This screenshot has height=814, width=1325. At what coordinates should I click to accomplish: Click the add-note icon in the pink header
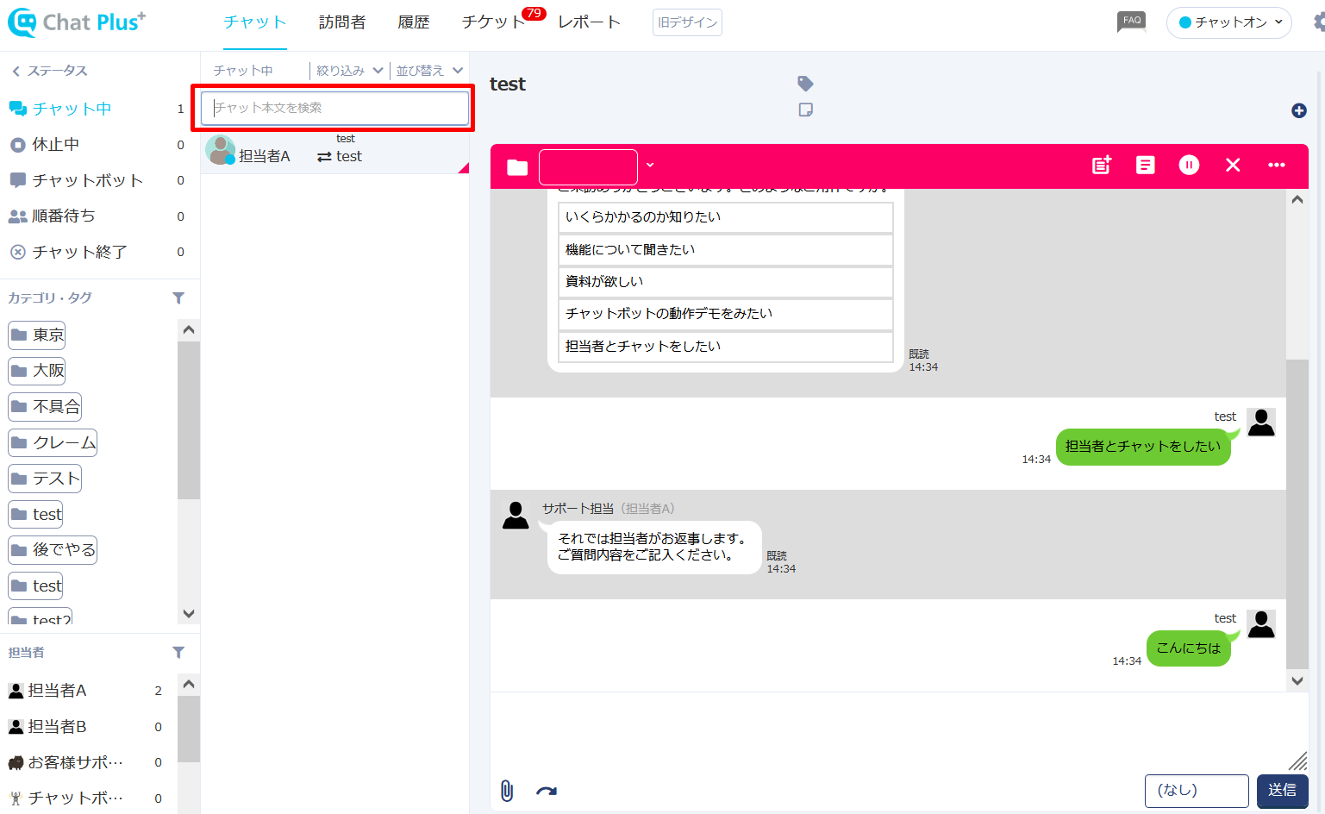1102,166
